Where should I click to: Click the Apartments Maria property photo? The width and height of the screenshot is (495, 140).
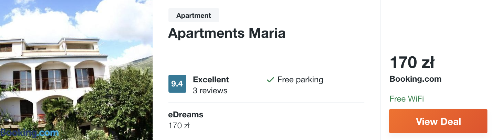76,70
